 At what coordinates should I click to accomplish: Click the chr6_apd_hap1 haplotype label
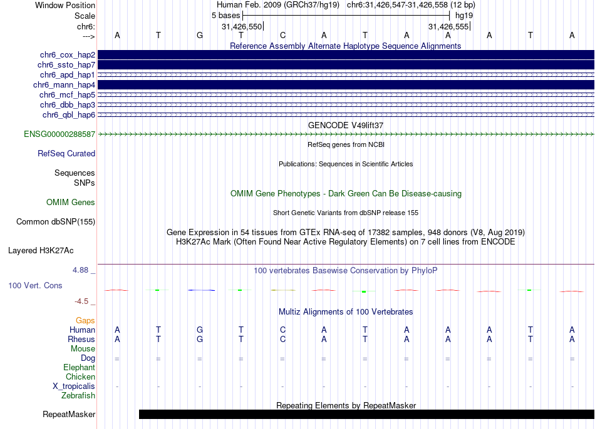click(68, 74)
